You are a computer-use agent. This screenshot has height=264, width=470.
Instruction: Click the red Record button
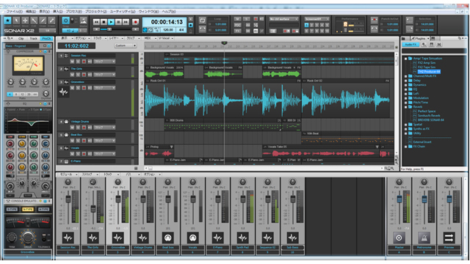click(x=135, y=22)
